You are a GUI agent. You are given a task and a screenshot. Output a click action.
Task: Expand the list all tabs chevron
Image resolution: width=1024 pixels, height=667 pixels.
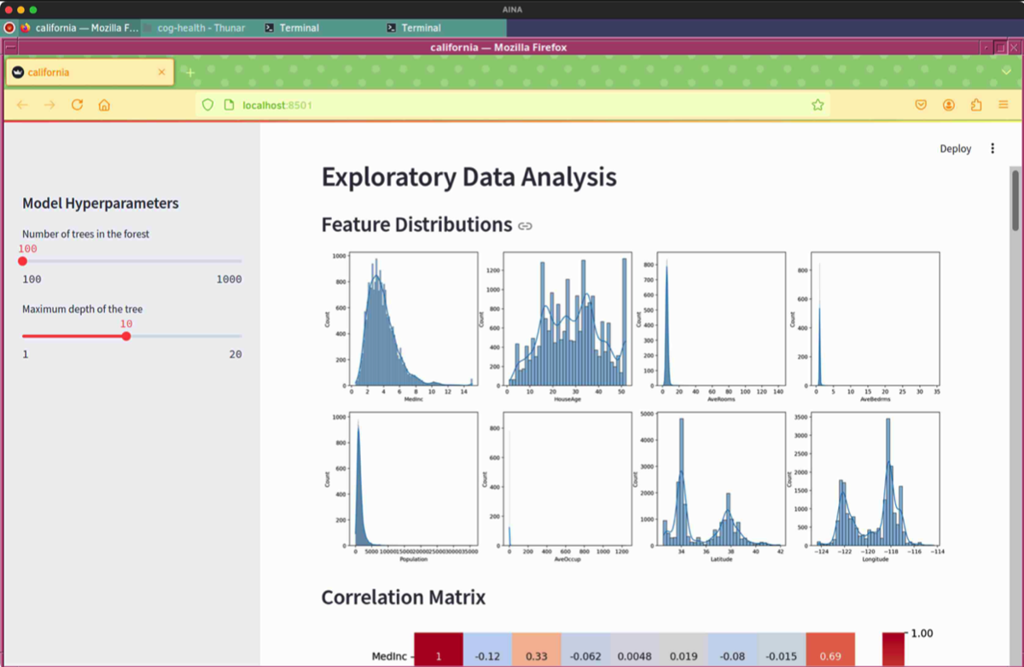[x=1006, y=72]
